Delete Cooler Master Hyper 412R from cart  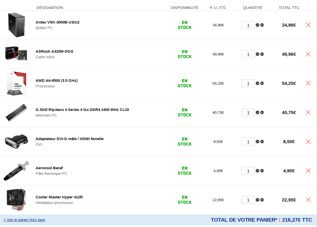pos(308,200)
